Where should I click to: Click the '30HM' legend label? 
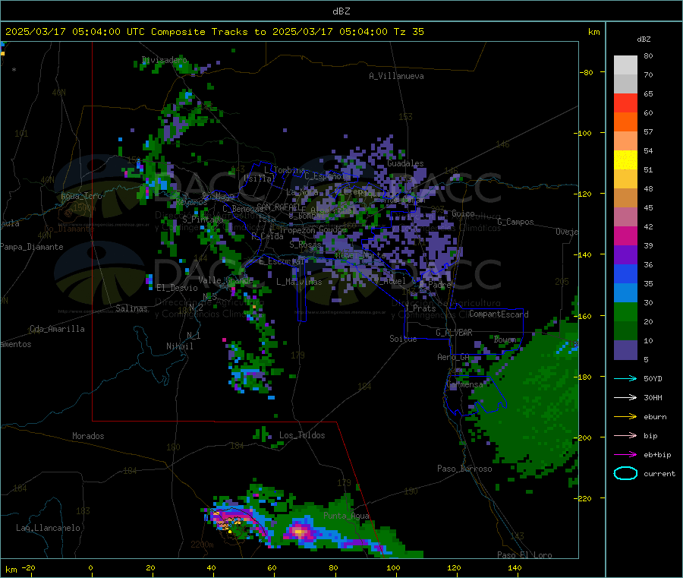pyautogui.click(x=653, y=397)
